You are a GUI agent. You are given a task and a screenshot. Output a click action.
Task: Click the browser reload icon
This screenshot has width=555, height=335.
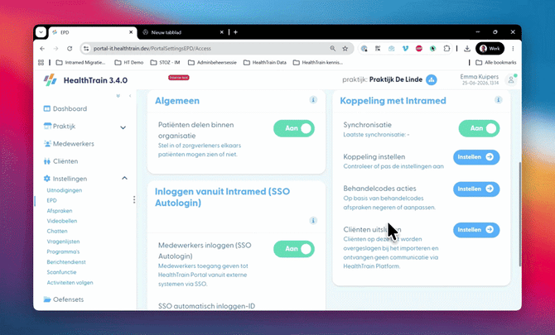click(70, 49)
